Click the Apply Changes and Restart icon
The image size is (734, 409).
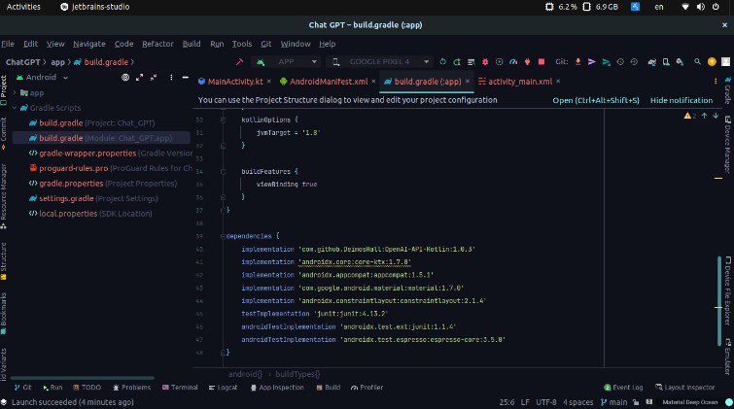click(457, 62)
